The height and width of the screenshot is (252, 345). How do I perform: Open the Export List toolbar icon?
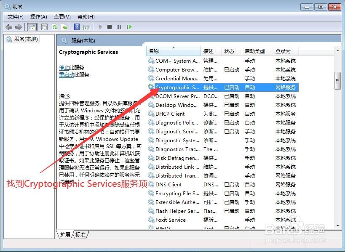click(x=64, y=27)
